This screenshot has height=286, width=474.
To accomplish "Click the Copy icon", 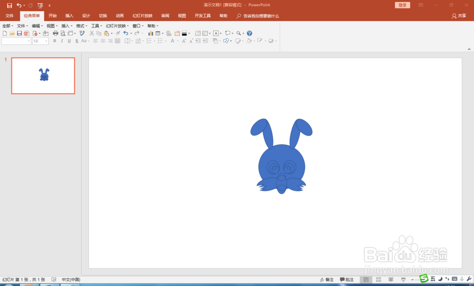I will pyautogui.click(x=99, y=33).
